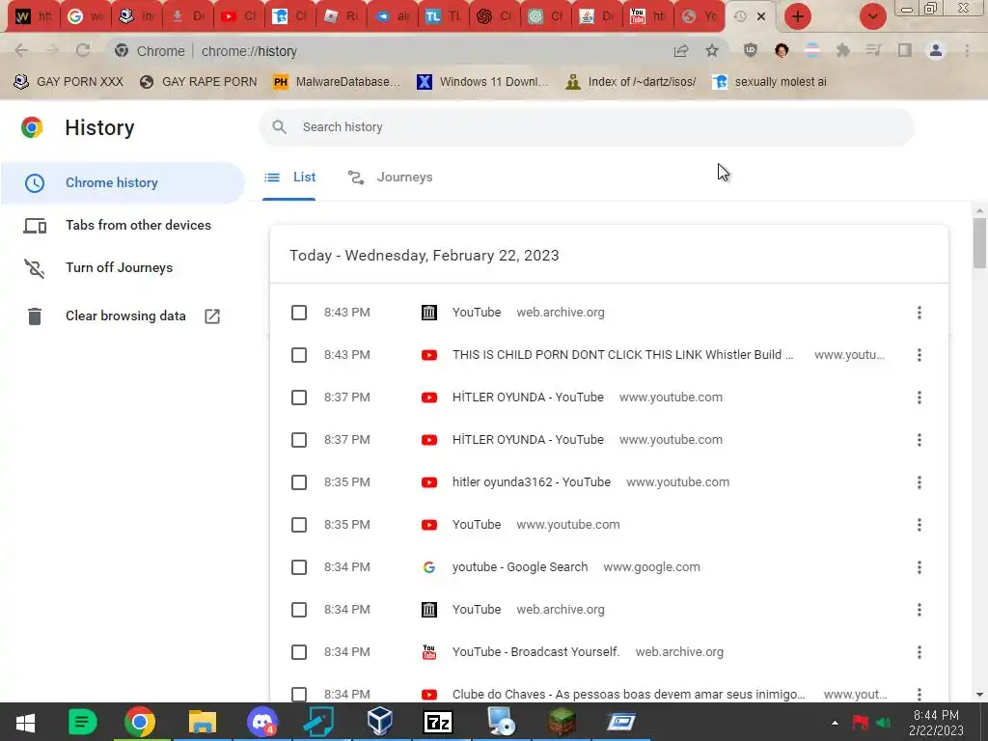The height and width of the screenshot is (741, 988).
Task: Open 7-Zip from the taskbar
Action: pos(438,722)
